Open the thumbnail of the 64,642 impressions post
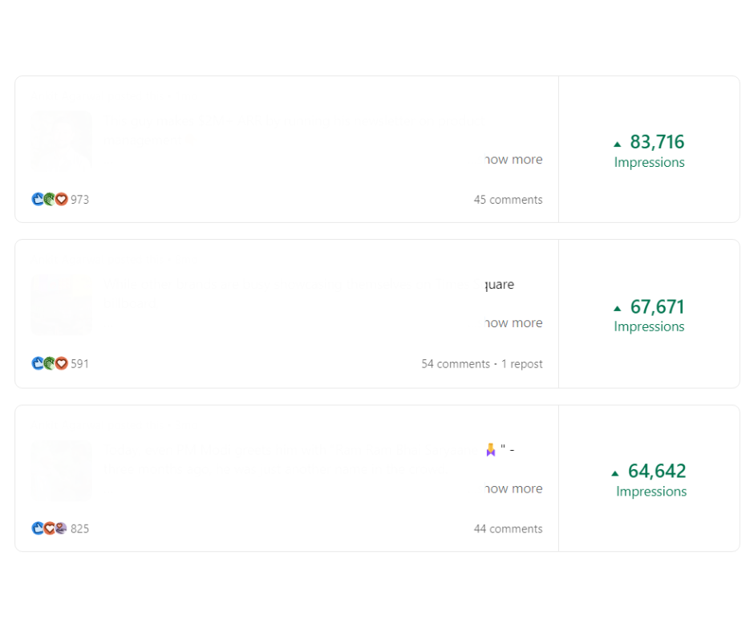This screenshot has height=632, width=754. (x=61, y=469)
